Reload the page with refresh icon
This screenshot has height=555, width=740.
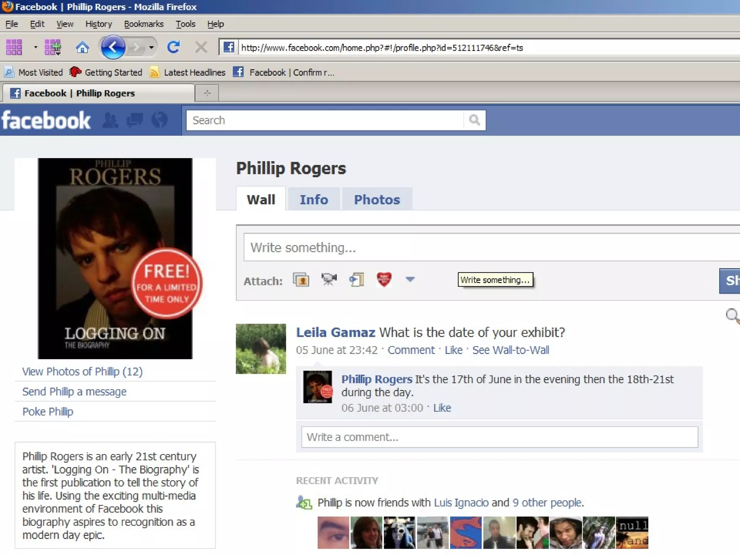coord(173,47)
